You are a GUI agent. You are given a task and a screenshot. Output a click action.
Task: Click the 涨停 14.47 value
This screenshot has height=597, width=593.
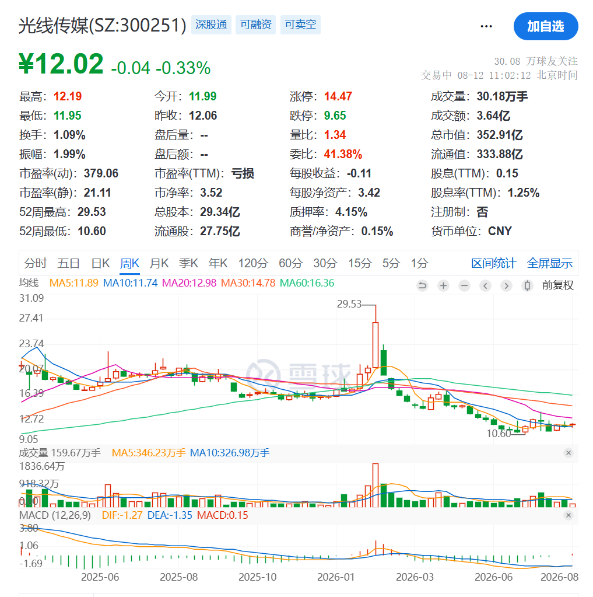coord(338,96)
